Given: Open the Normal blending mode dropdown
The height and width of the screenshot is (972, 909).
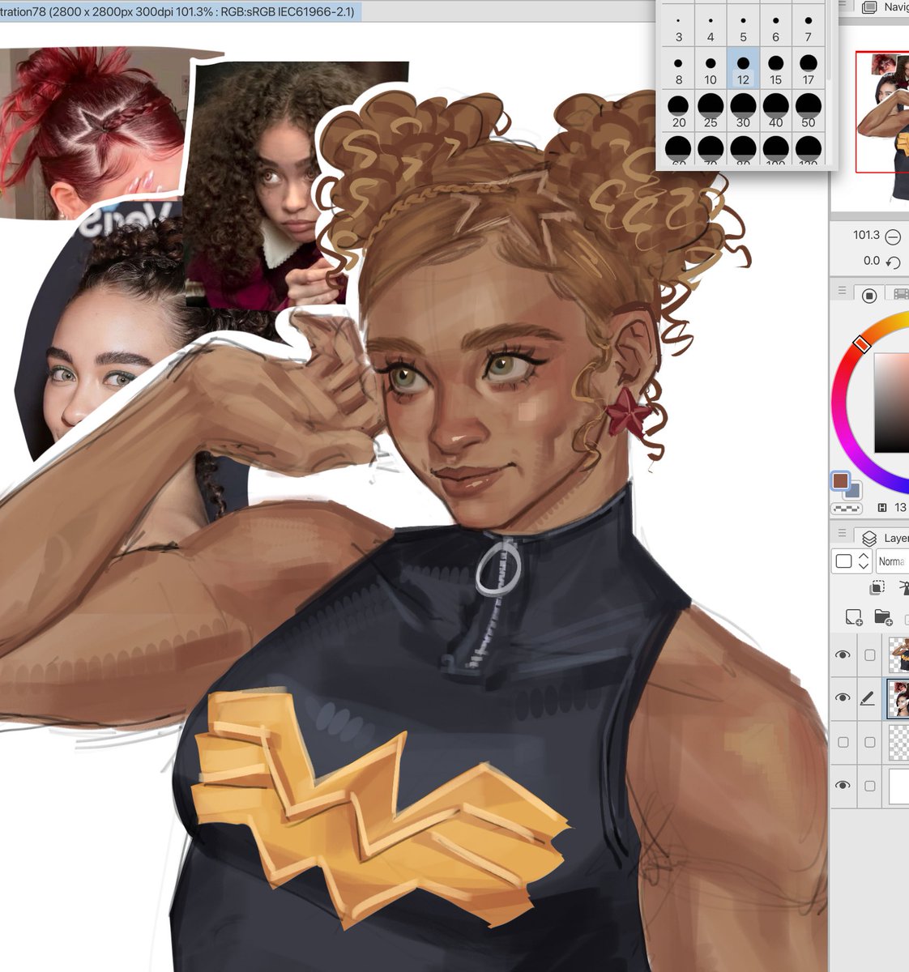Looking at the screenshot, I should tap(892, 561).
